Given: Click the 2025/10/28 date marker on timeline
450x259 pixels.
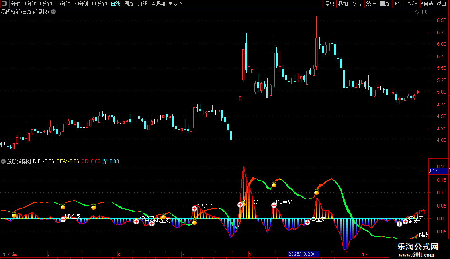Looking at the screenshot, I should point(303,254).
